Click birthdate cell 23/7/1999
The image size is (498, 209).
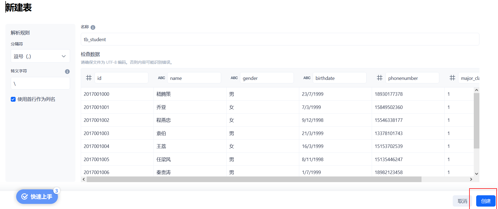click(335, 94)
